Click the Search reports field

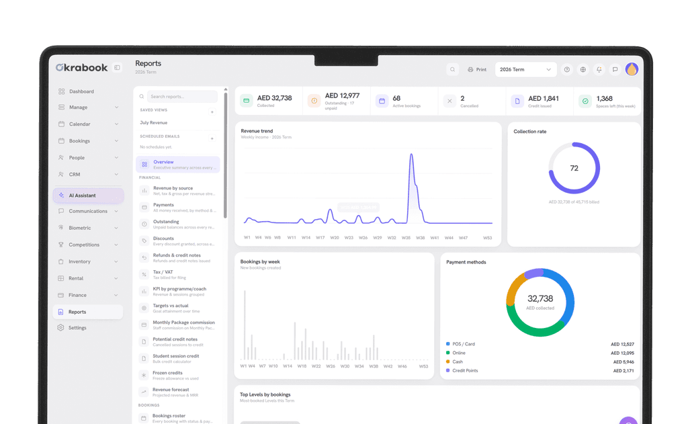(181, 97)
